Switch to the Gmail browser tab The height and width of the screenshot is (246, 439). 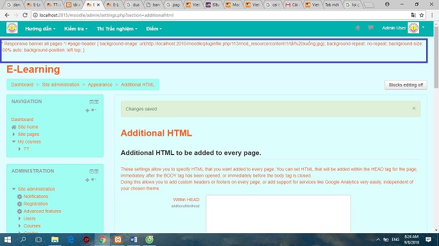pos(292,4)
